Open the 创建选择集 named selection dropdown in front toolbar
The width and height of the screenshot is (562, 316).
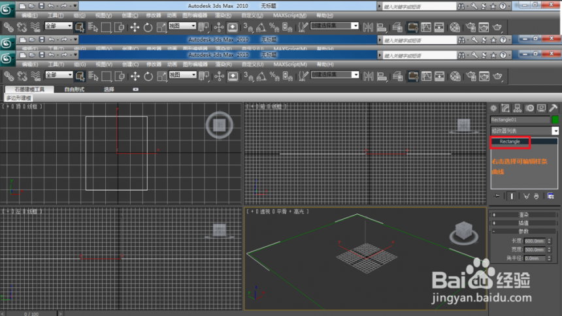[335, 74]
